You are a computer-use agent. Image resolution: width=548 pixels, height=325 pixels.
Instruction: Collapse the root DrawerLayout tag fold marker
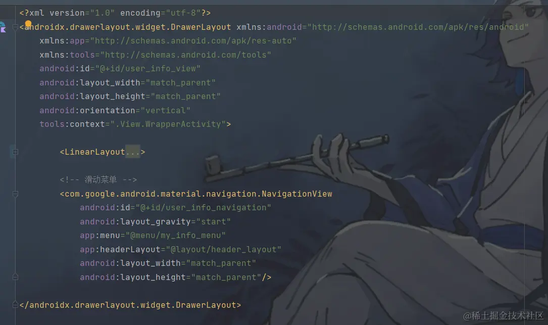coord(15,27)
